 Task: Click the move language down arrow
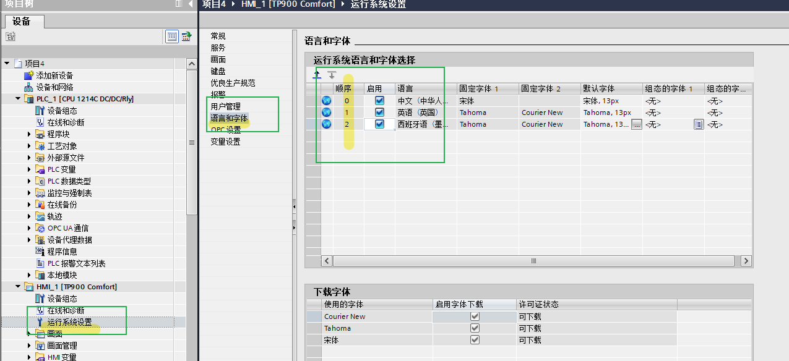point(332,75)
